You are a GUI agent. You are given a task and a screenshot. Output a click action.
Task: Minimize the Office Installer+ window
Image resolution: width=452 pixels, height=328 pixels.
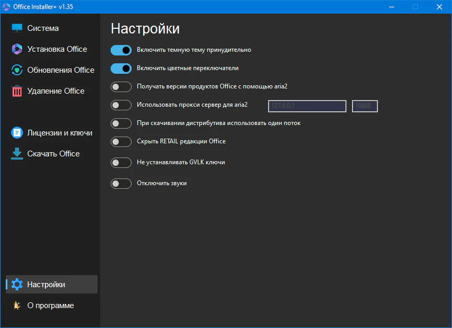coord(392,7)
